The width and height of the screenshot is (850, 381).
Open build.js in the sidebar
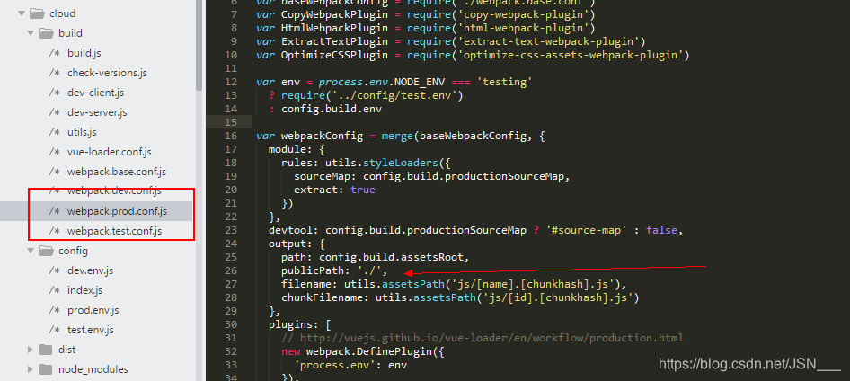click(84, 53)
